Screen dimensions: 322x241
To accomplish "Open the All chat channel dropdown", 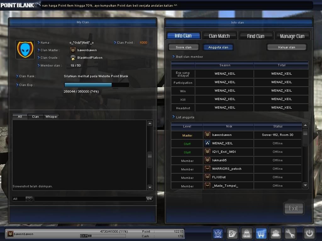I will click(x=29, y=199).
